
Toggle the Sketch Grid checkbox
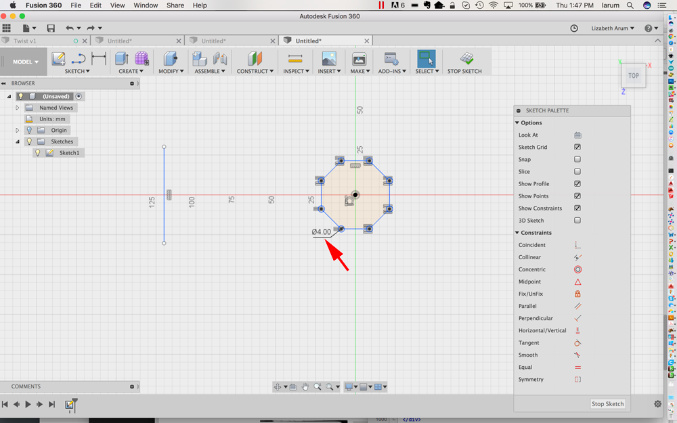pos(577,147)
